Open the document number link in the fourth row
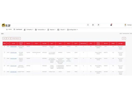This screenshot has height=99, width=132. coord(13,66)
